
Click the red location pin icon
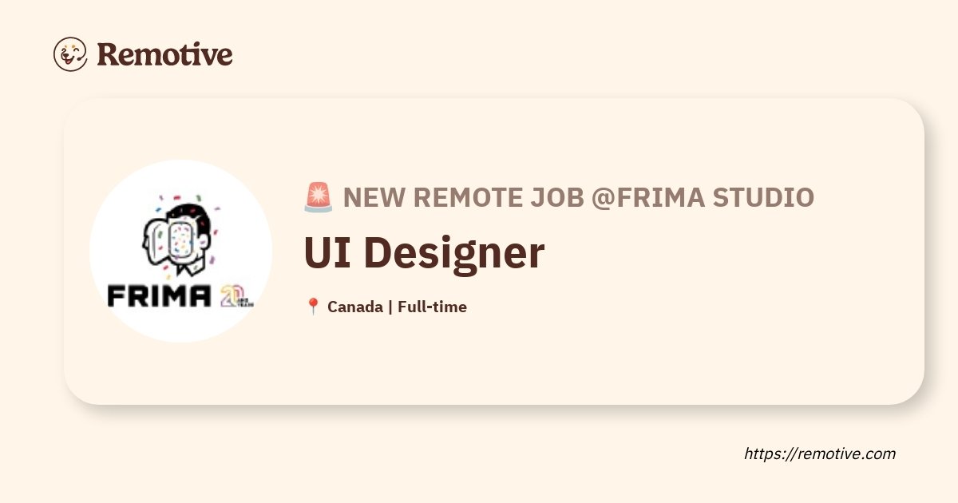pyautogui.click(x=313, y=307)
